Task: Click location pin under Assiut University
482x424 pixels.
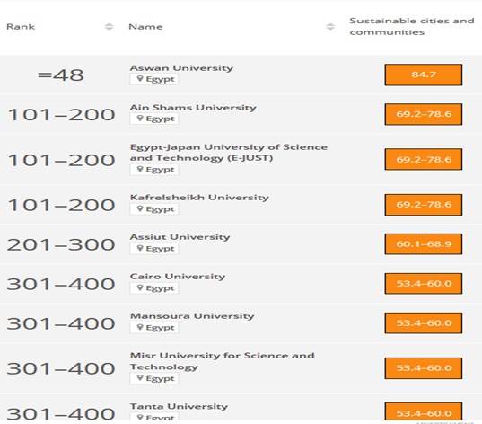Action: pyautogui.click(x=140, y=248)
